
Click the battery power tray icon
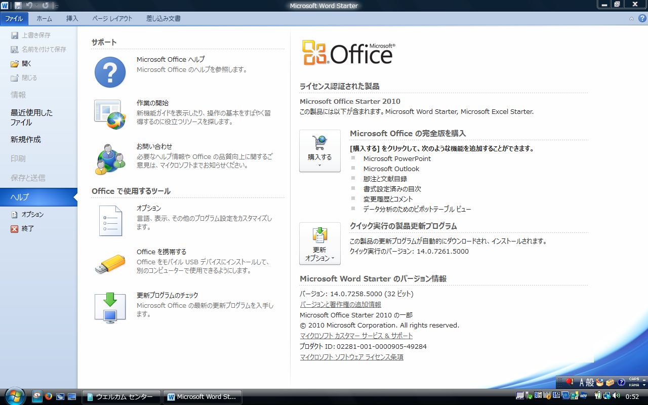(598, 395)
